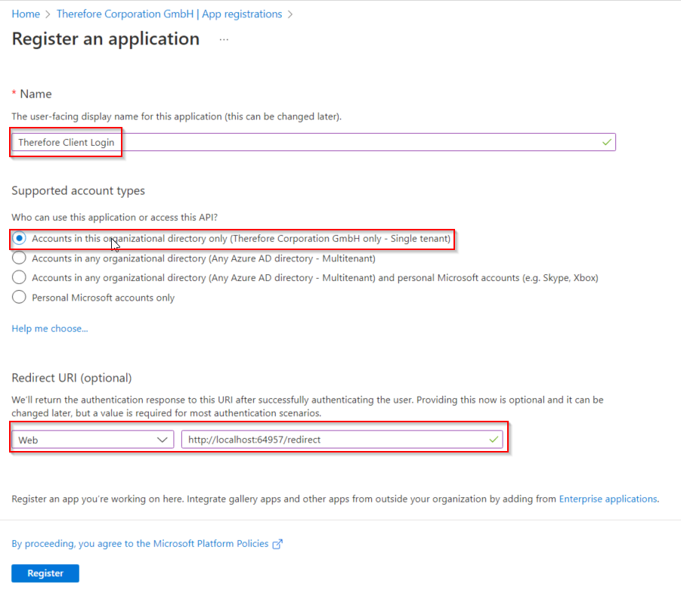The width and height of the screenshot is (681, 590).
Task: Open the Enterprise applications link
Action: 608,499
